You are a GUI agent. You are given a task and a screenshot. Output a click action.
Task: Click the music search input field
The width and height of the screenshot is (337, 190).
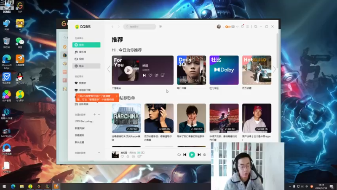[x=139, y=27]
